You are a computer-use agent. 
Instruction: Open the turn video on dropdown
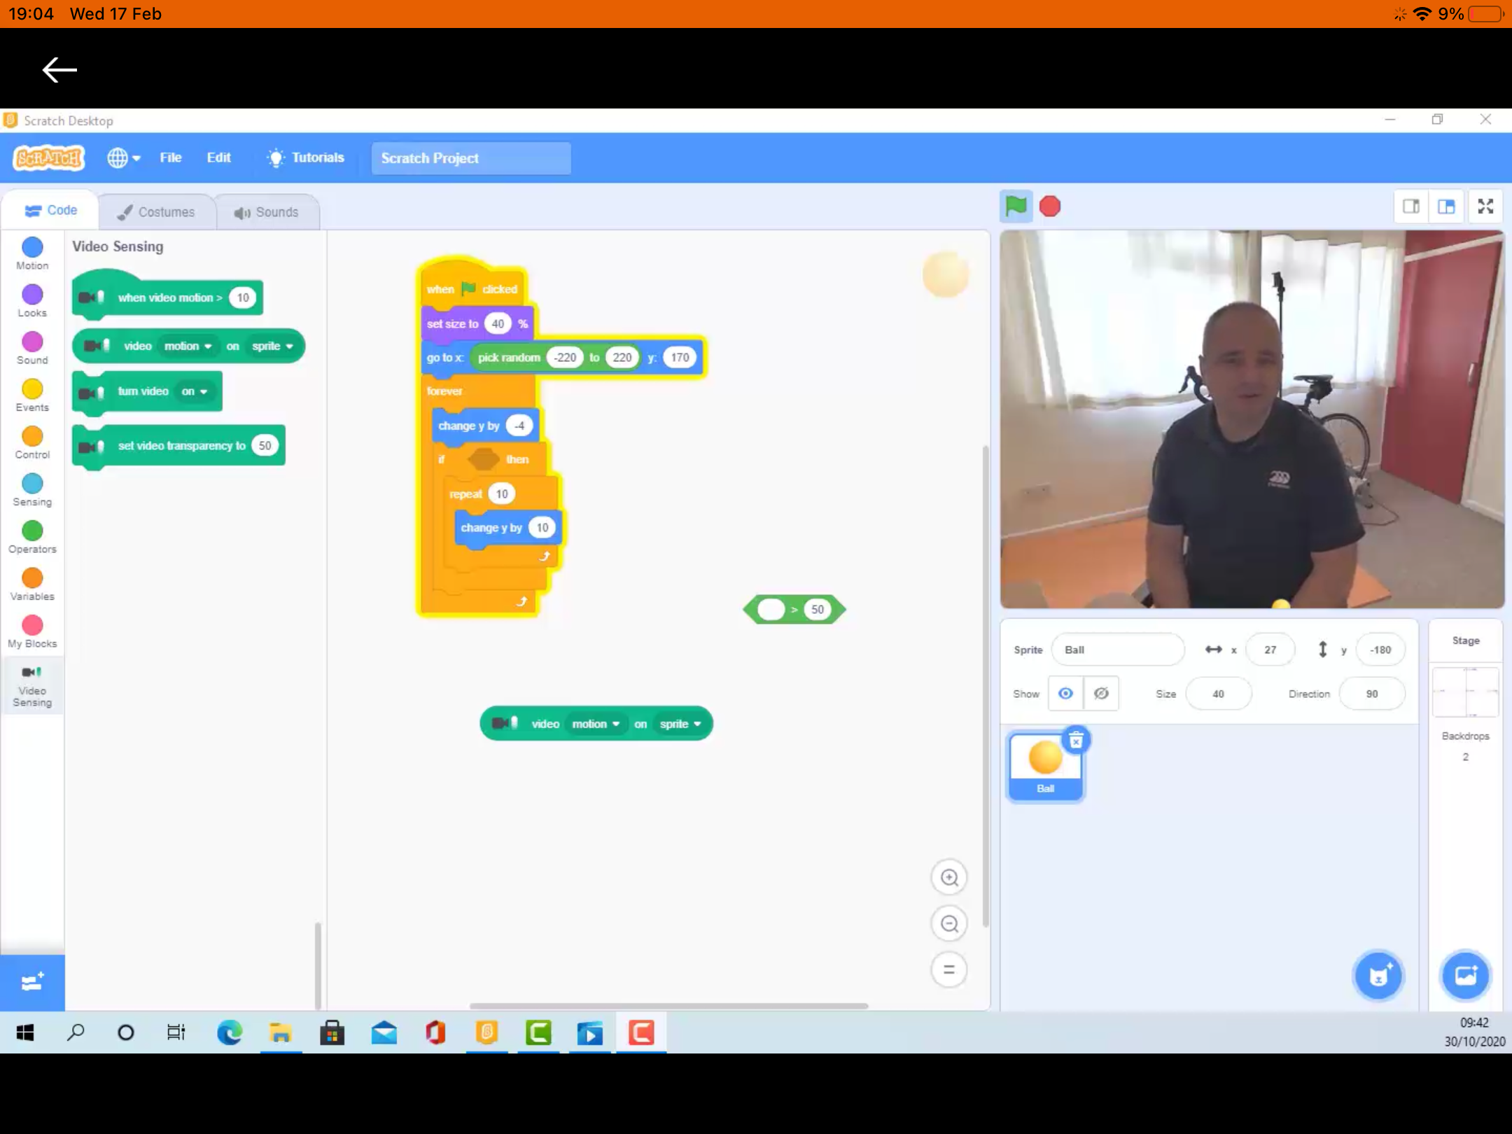click(195, 391)
